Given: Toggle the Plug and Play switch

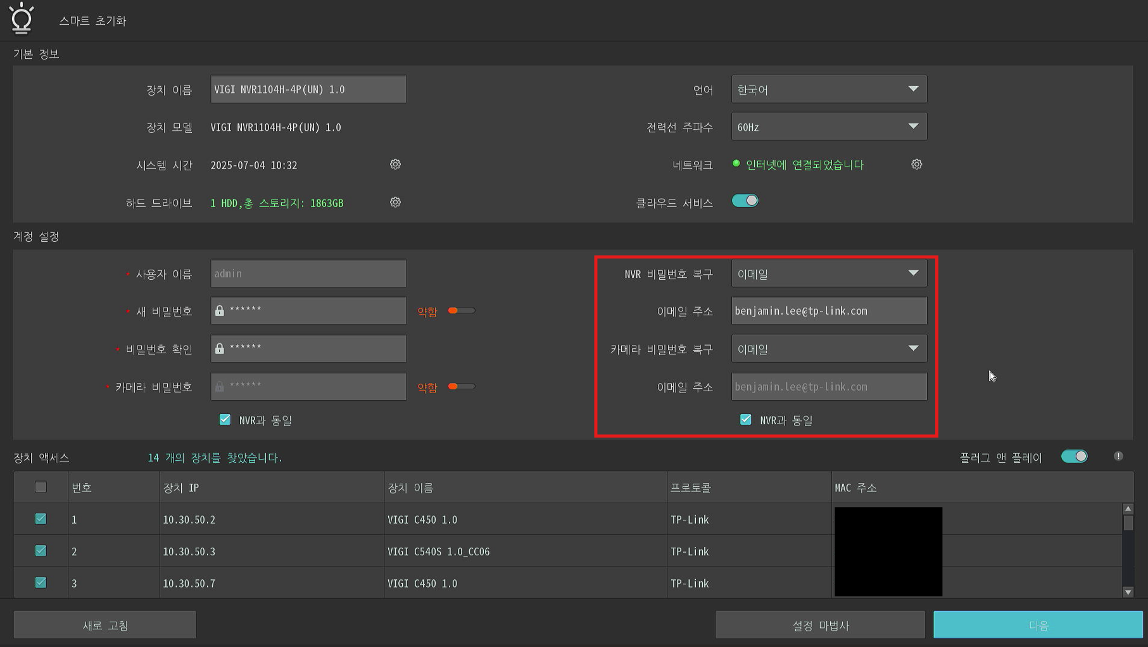Looking at the screenshot, I should point(1074,456).
